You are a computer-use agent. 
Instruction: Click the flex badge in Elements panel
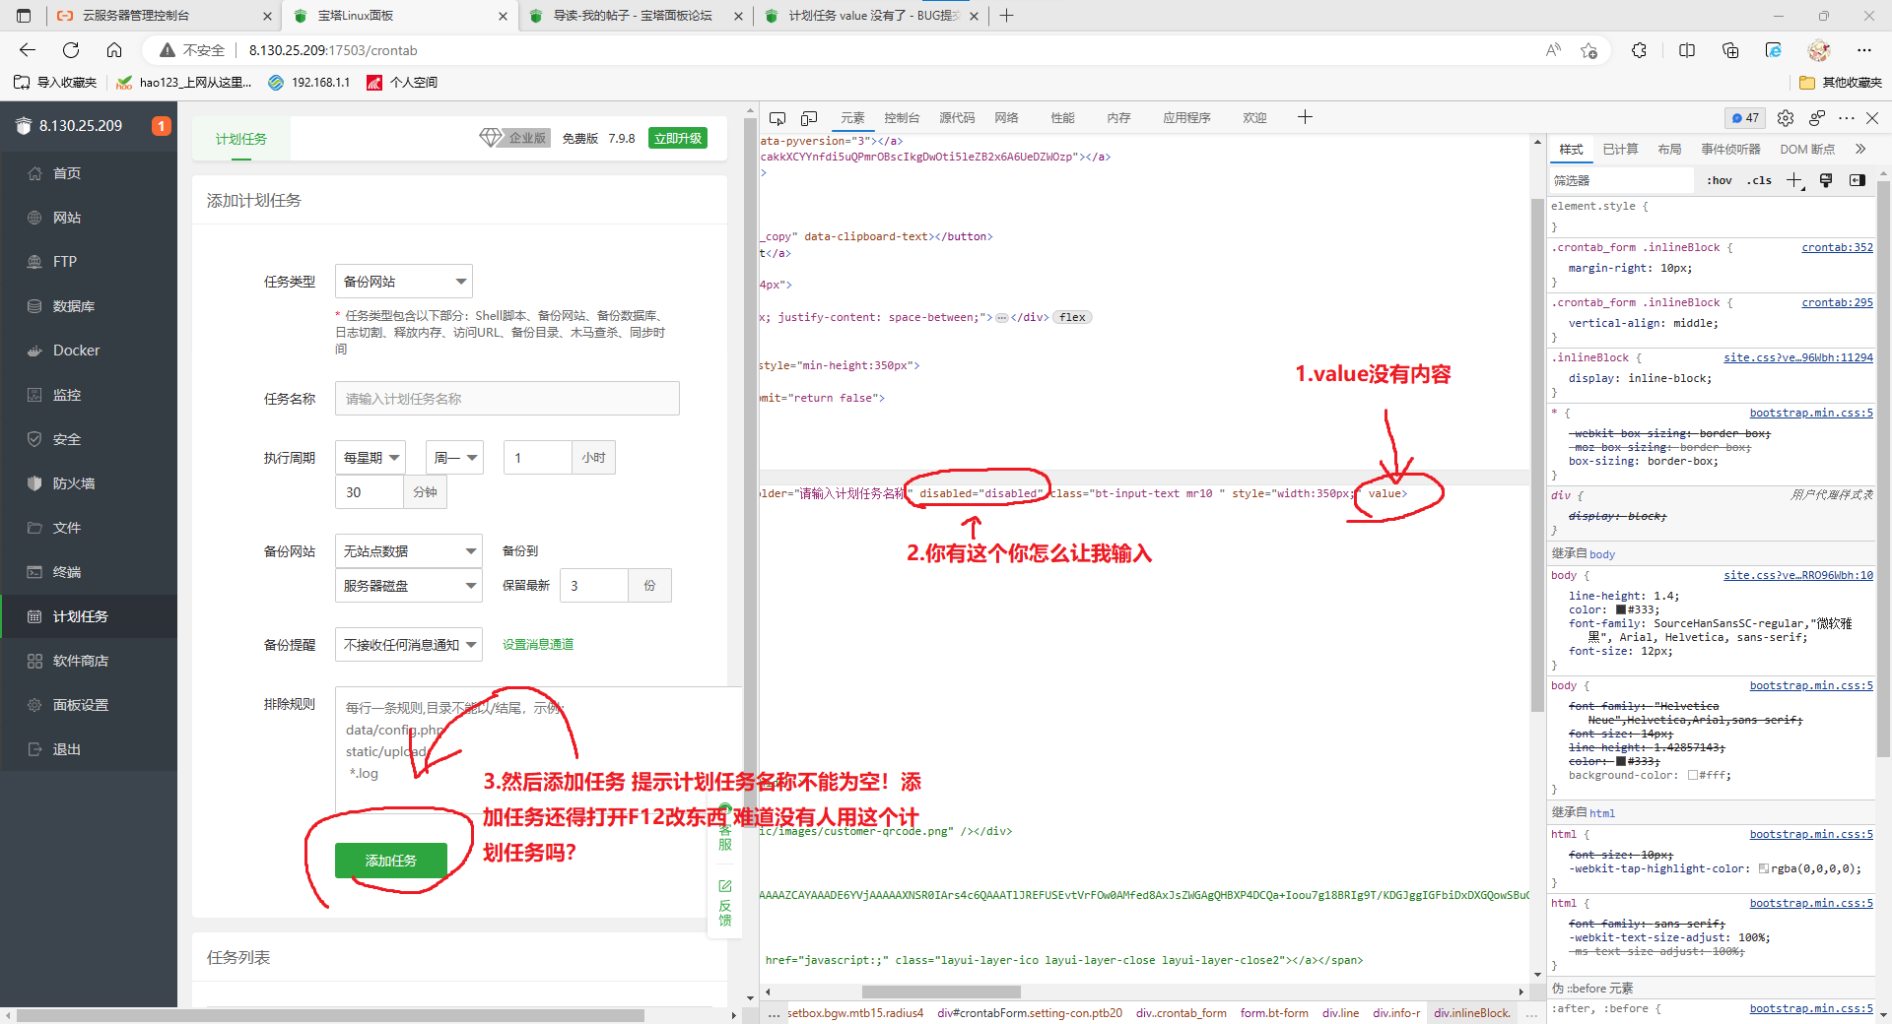[1073, 318]
